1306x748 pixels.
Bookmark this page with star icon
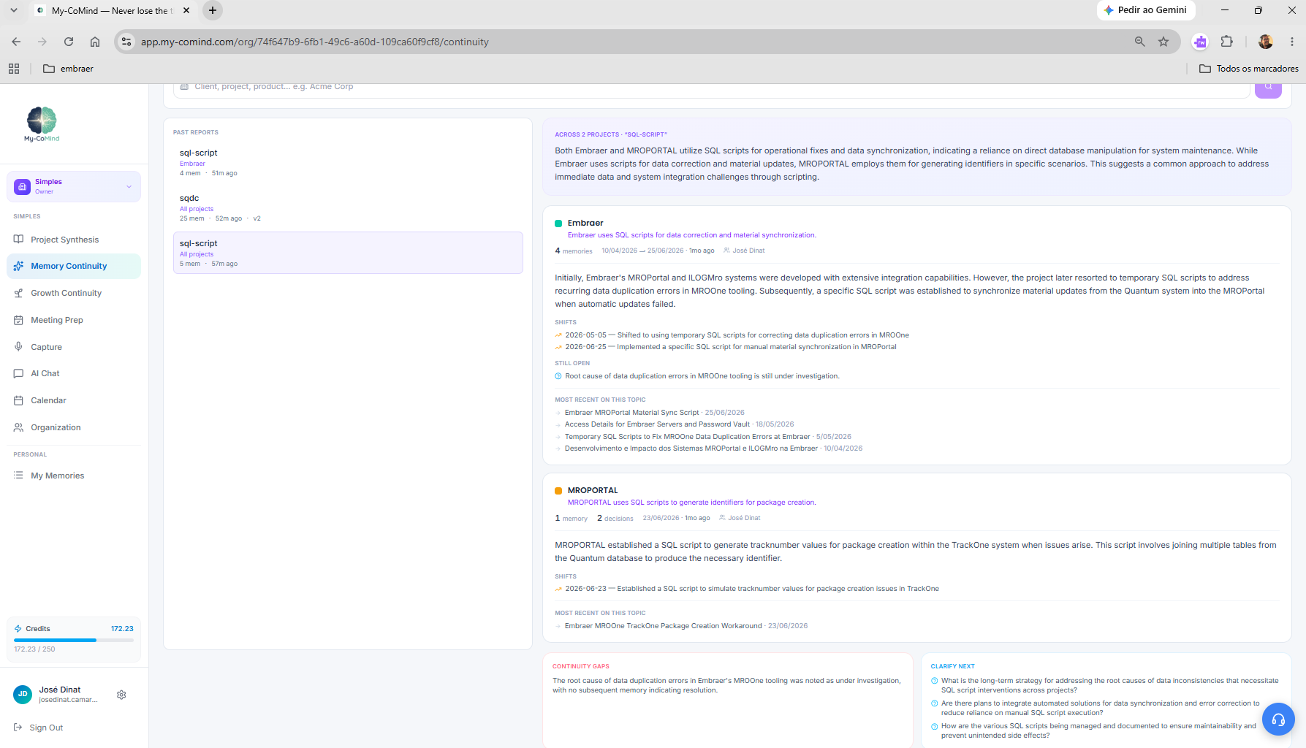(x=1163, y=42)
